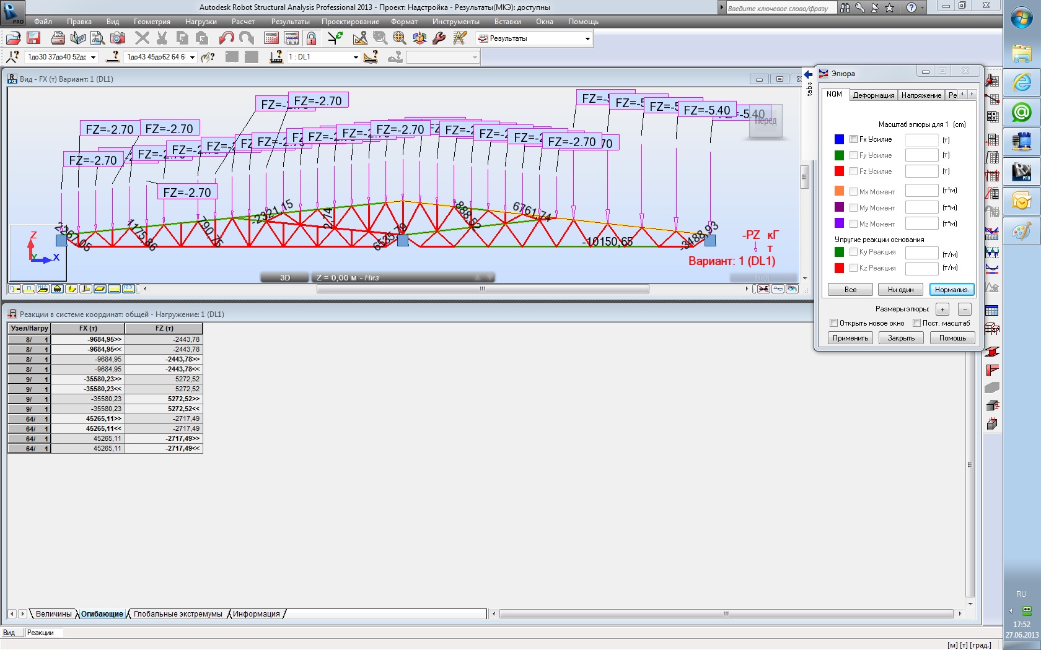The height and width of the screenshot is (650, 1041).
Task: Open the Результаты menu
Action: point(290,22)
